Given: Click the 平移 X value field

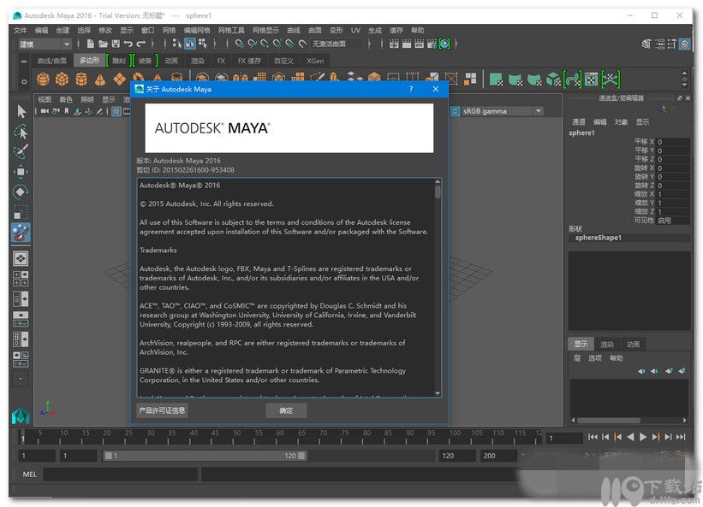Looking at the screenshot, I should coord(673,142).
